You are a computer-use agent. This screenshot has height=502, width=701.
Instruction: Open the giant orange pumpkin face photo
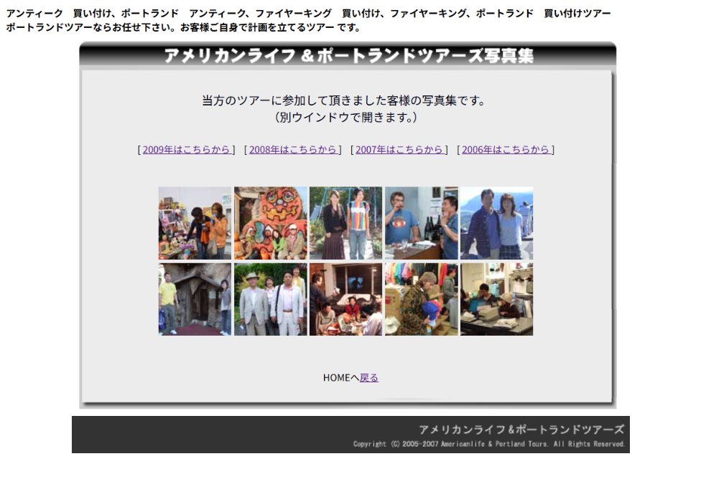(x=270, y=224)
